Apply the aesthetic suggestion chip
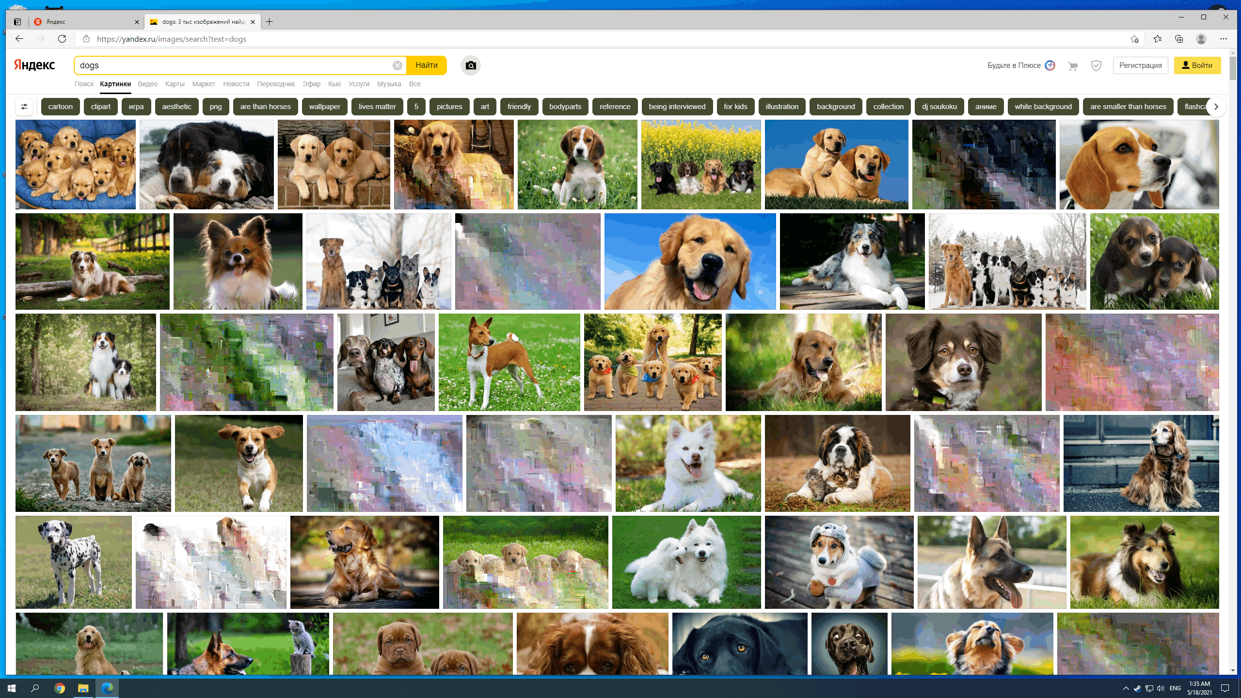 (177, 107)
